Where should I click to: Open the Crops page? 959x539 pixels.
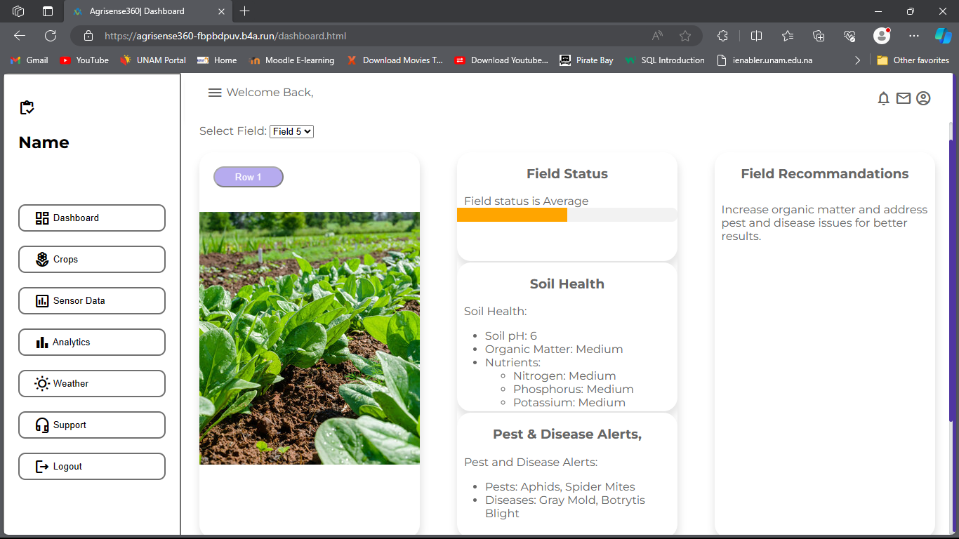point(92,259)
